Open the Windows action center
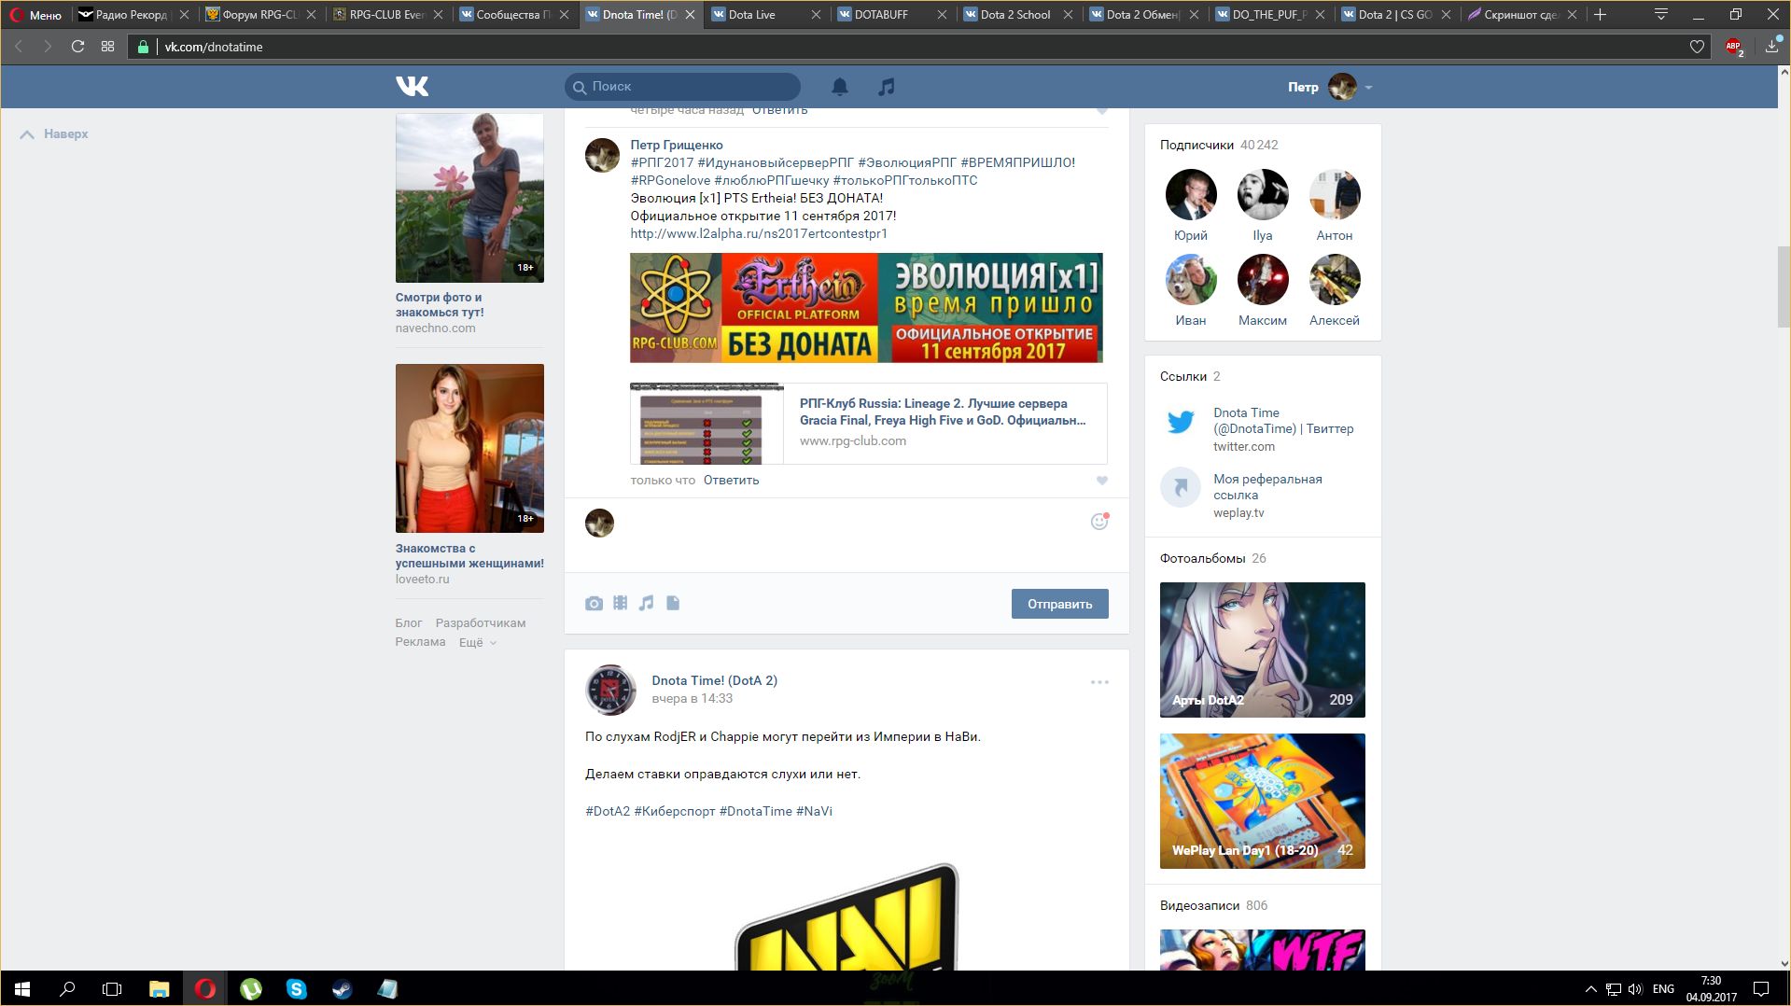Image resolution: width=1791 pixels, height=1006 pixels. coord(1761,989)
